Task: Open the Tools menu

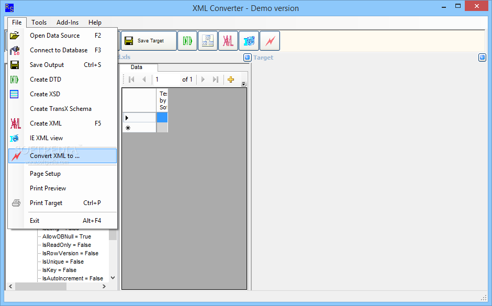Action: [x=39, y=22]
